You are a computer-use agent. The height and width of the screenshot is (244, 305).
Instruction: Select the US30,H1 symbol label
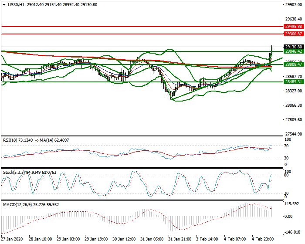[x=16, y=5]
